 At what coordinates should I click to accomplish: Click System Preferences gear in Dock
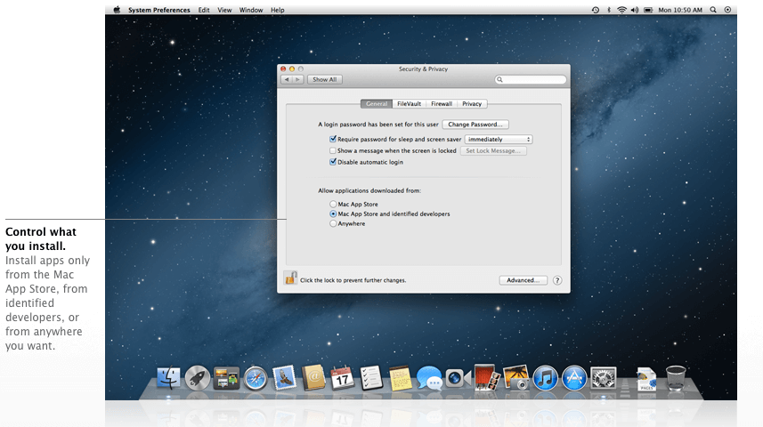604,378
